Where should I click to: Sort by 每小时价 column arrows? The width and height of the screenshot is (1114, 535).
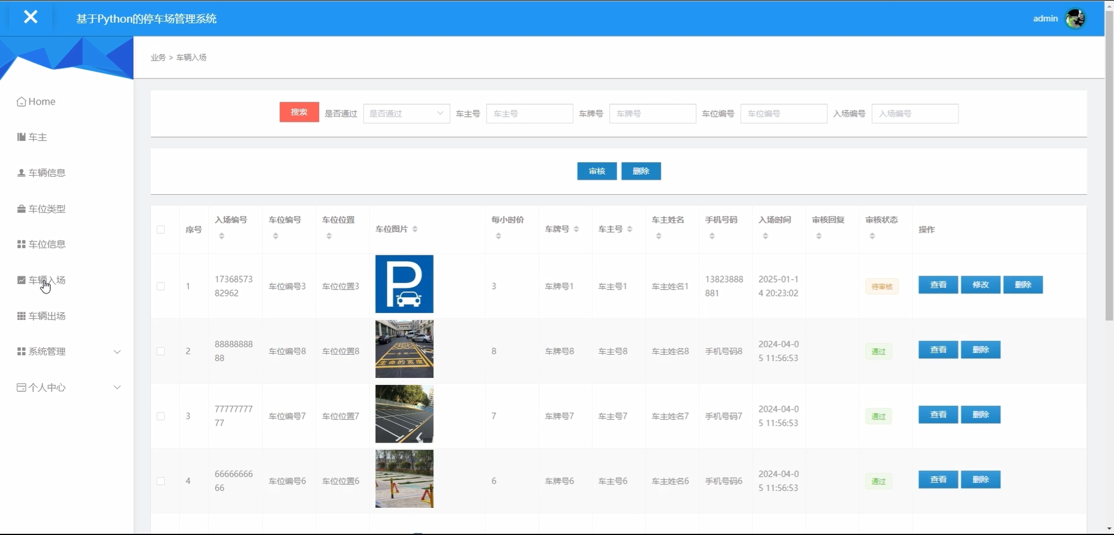click(499, 236)
